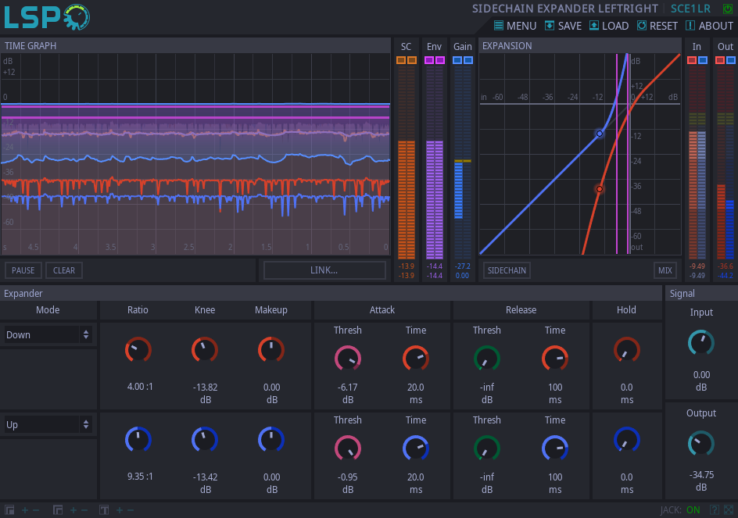Click the SIDECHAIN button under the expansion graph
Image resolution: width=738 pixels, height=518 pixels.
(x=507, y=270)
